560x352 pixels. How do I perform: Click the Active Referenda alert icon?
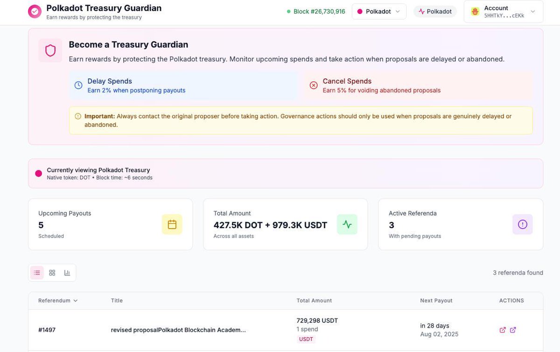(523, 225)
